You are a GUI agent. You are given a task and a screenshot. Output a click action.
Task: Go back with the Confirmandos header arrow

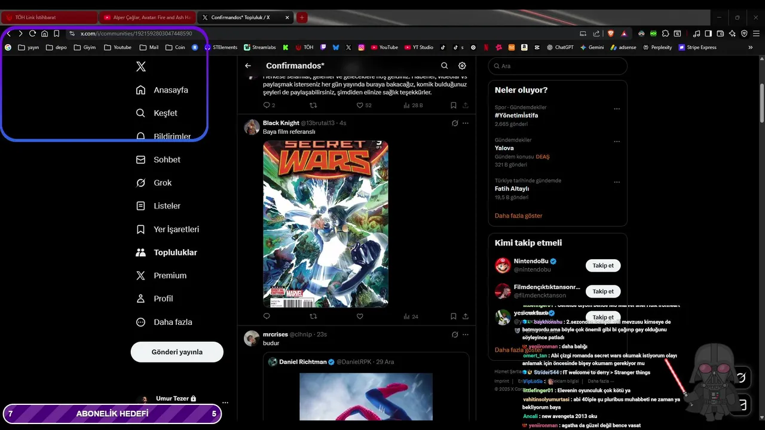[248, 66]
